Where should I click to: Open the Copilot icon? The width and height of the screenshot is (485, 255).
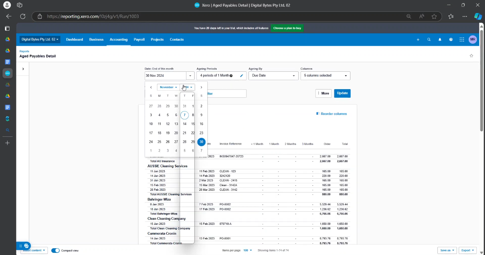tap(478, 16)
